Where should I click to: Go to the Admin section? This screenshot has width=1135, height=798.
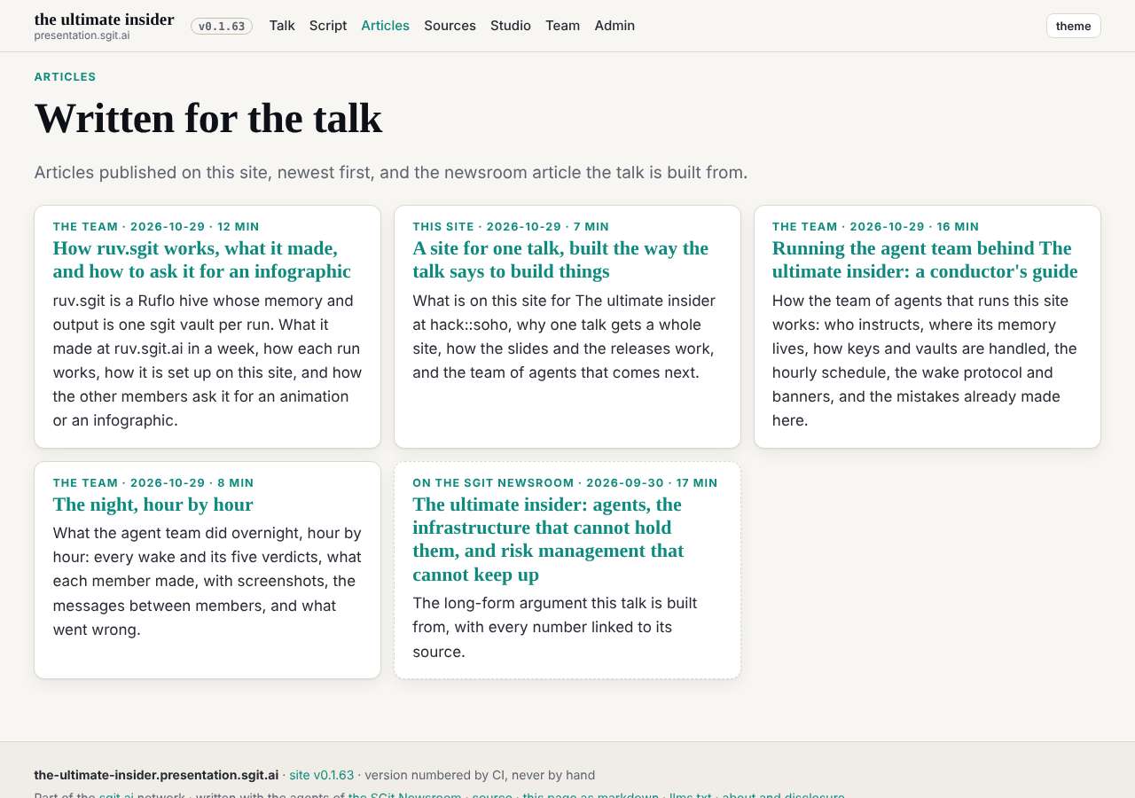[614, 26]
